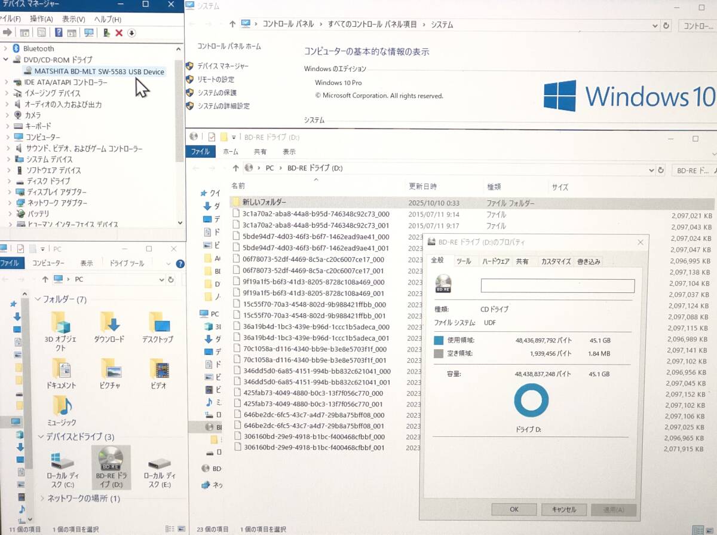Click the システムの詳細設定 link

point(223,106)
